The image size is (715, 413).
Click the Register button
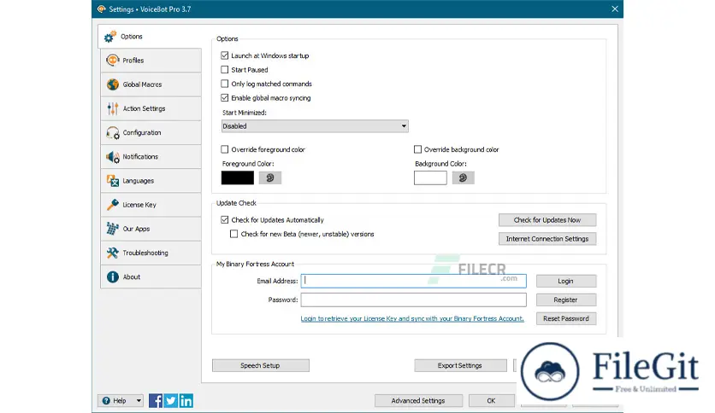(x=566, y=300)
